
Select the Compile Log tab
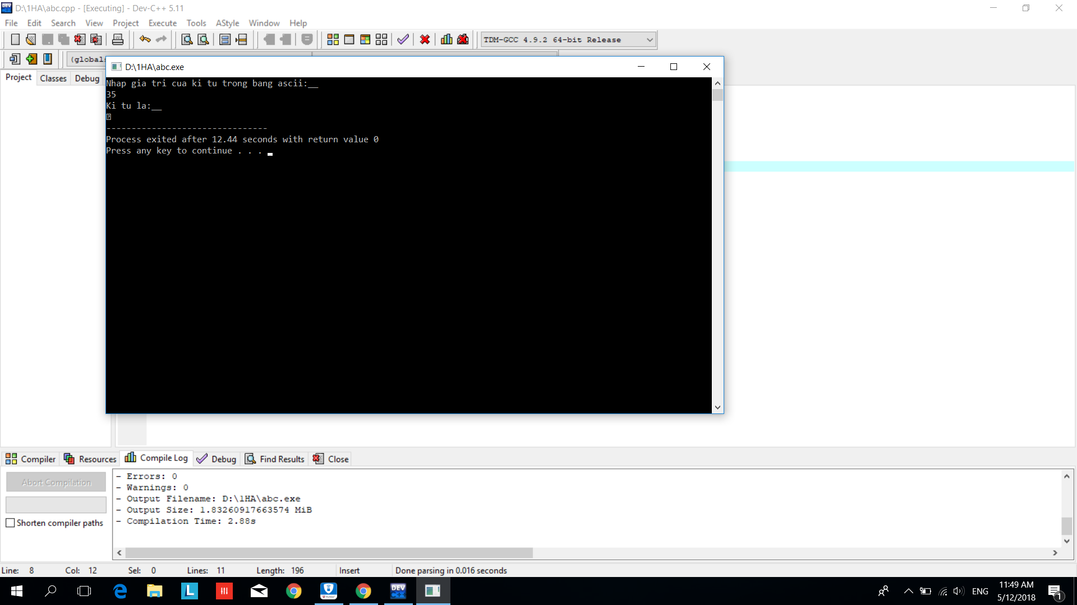click(x=157, y=458)
